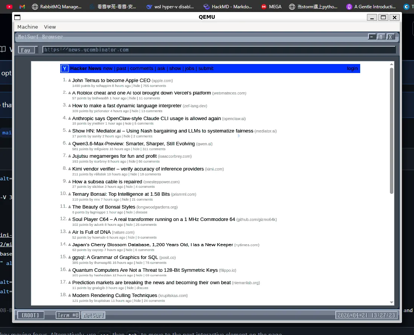Open the 'past' link in the Hacker News header
The image size is (414, 335).
(122, 69)
